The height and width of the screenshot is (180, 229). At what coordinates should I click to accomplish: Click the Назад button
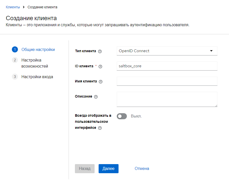[84, 169]
